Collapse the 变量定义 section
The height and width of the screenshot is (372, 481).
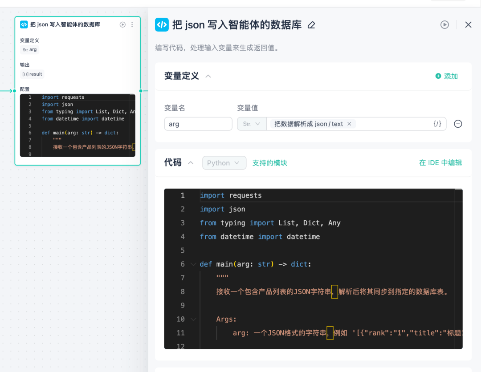[208, 76]
